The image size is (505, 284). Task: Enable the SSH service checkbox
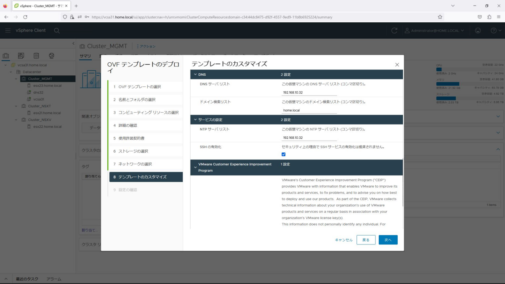tap(284, 154)
